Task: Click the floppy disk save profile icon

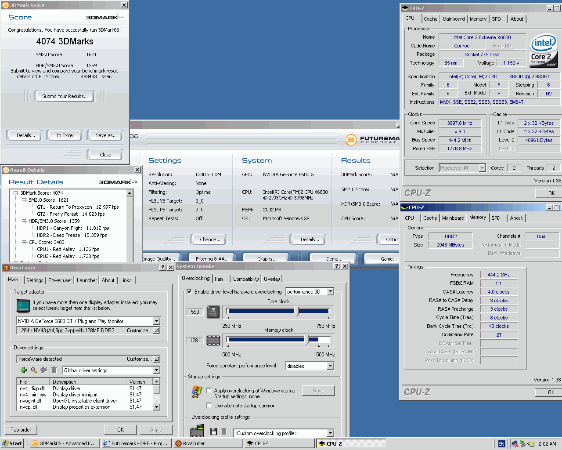Action: tap(214, 432)
